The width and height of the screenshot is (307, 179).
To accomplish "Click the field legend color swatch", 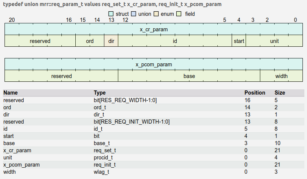I will [x=180, y=14].
